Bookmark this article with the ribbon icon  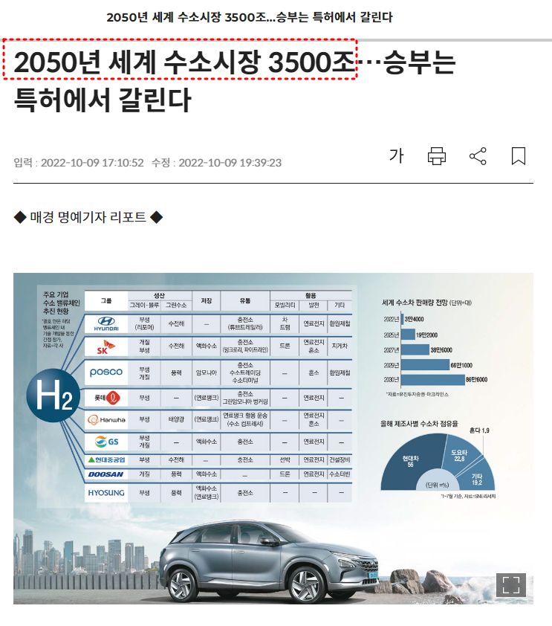[x=519, y=155]
